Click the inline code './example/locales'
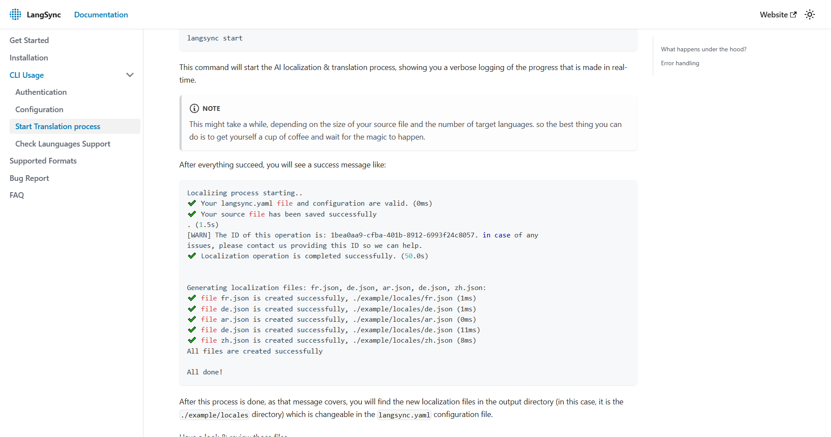Image resolution: width=831 pixels, height=437 pixels. coord(214,415)
